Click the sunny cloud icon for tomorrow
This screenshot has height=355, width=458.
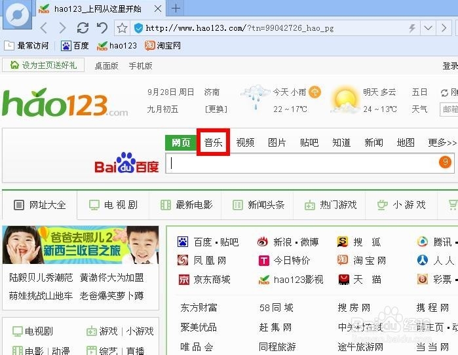[x=345, y=100]
